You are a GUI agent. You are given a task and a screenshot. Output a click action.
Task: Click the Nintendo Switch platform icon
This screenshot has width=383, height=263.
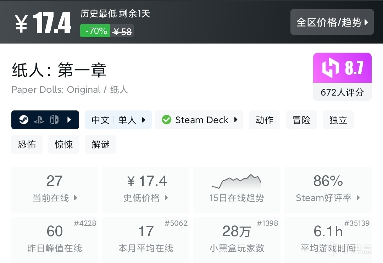[x=54, y=120]
